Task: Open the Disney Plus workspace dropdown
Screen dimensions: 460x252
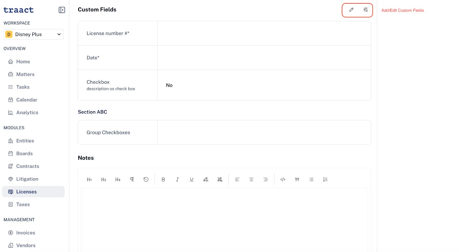Action: coord(34,34)
